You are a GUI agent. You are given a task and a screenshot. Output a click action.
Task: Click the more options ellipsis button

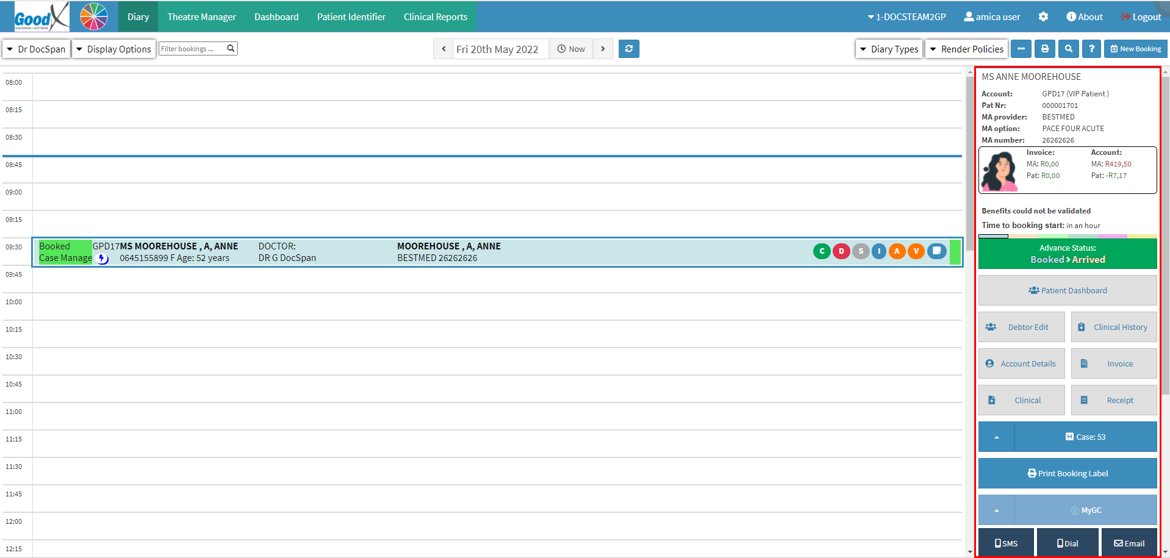coord(1021,49)
